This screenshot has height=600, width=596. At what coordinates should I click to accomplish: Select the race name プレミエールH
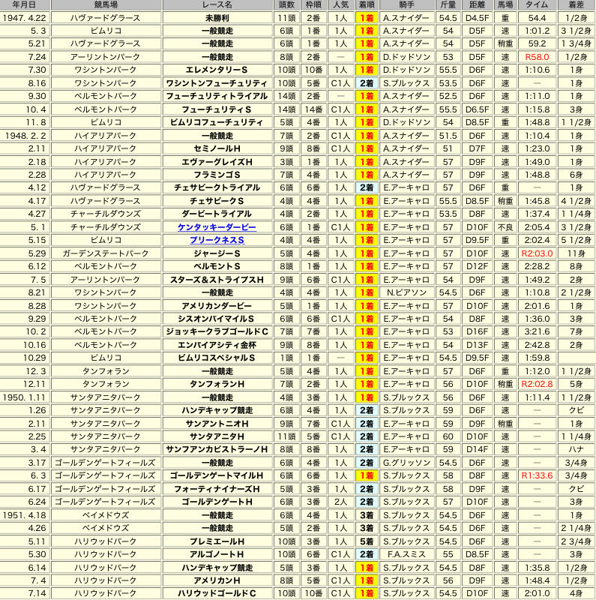(217, 541)
